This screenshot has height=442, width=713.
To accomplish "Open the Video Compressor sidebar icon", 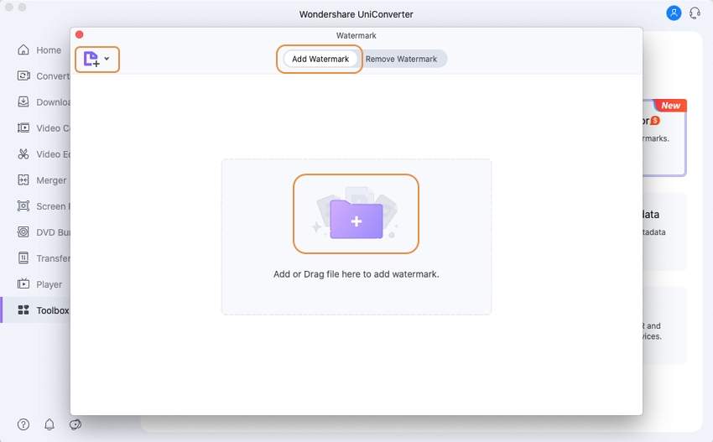I will (23, 128).
